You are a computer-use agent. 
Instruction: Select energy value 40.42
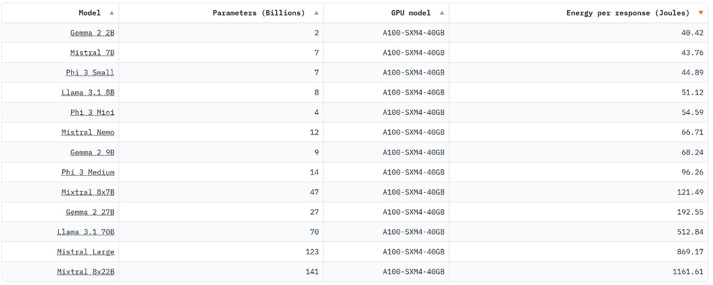click(x=692, y=33)
